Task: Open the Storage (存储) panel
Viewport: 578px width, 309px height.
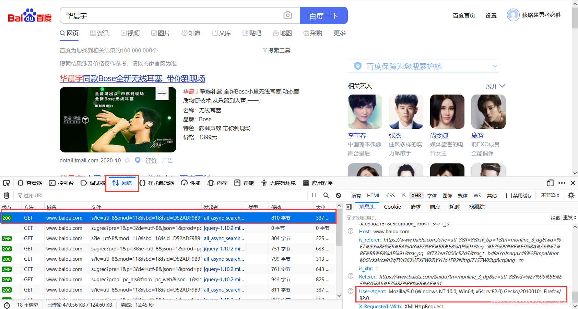Action: 244,183
